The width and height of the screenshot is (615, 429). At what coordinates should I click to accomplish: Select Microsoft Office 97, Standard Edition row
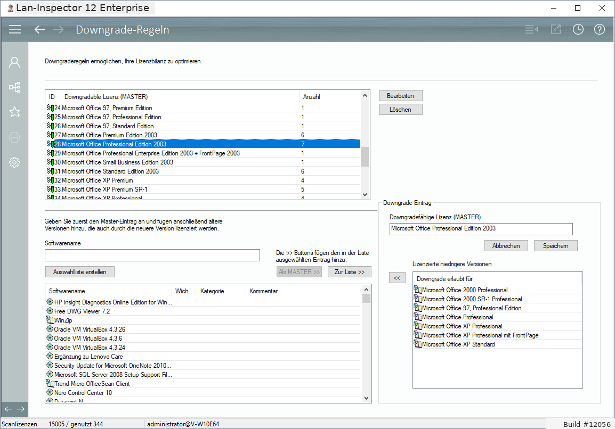pyautogui.click(x=203, y=126)
